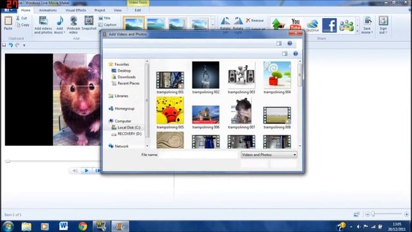The width and height of the screenshot is (412, 232).
Task: Open the Windows Start button
Action: point(8,226)
